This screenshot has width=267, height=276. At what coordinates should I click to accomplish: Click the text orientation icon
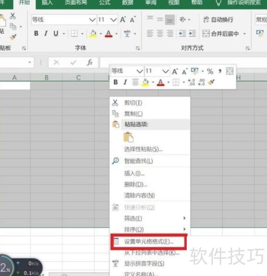click(183, 19)
